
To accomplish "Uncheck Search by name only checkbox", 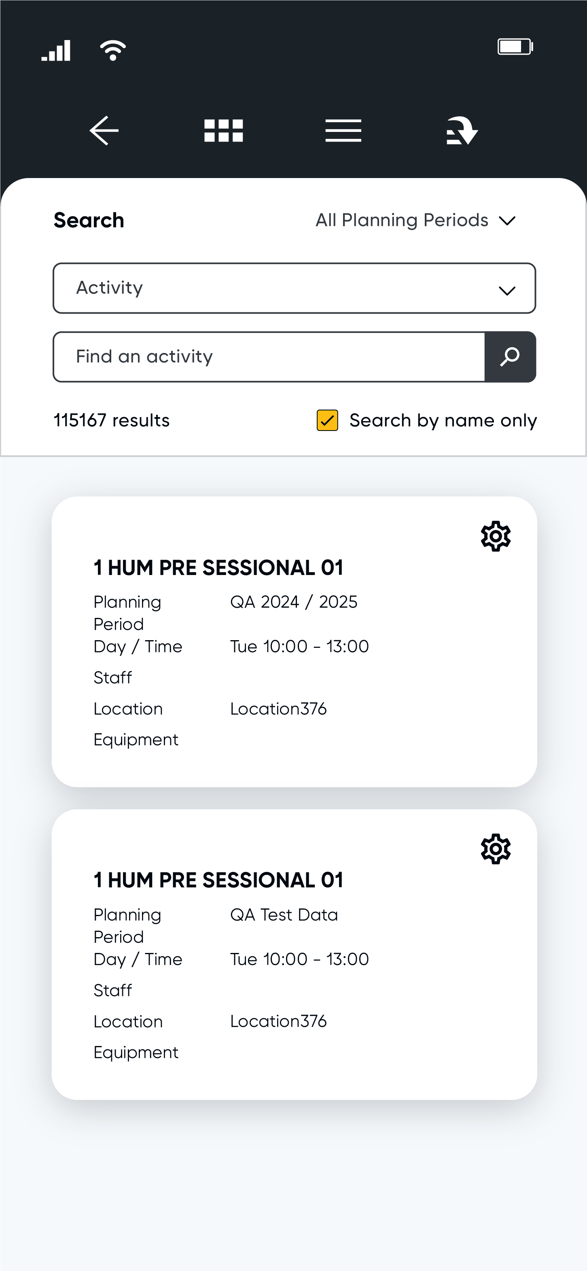I will tap(328, 420).
